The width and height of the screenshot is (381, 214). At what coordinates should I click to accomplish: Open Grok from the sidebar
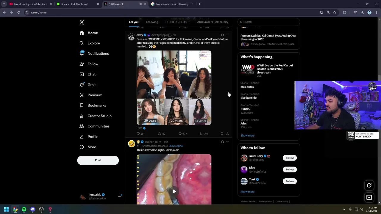pyautogui.click(x=88, y=85)
